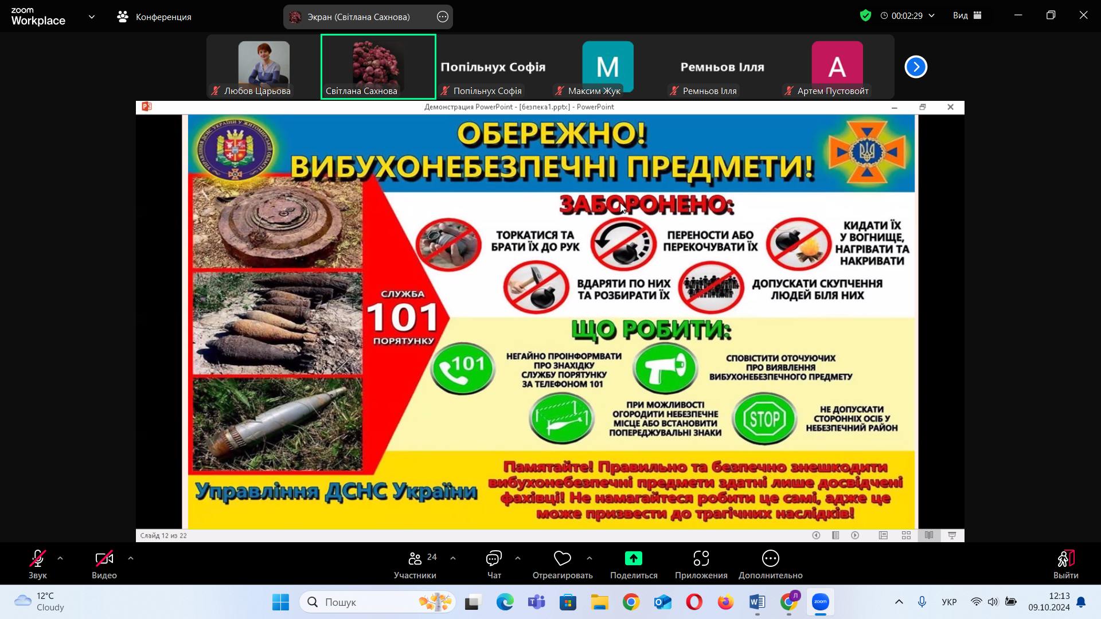Select Любов Царьова's participant thumbnail

point(264,67)
